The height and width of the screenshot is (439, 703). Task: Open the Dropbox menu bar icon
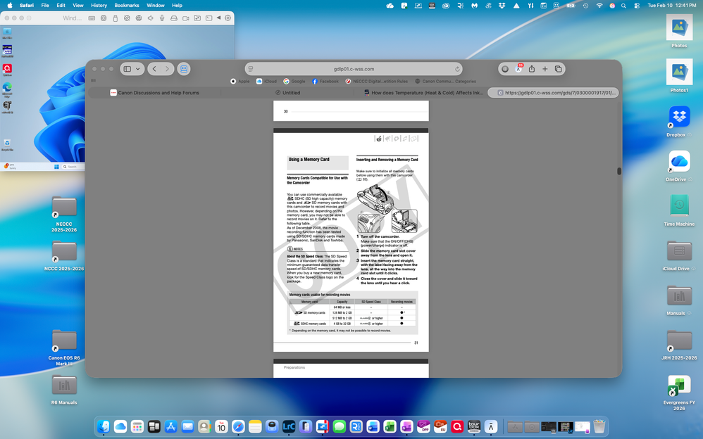502,6
